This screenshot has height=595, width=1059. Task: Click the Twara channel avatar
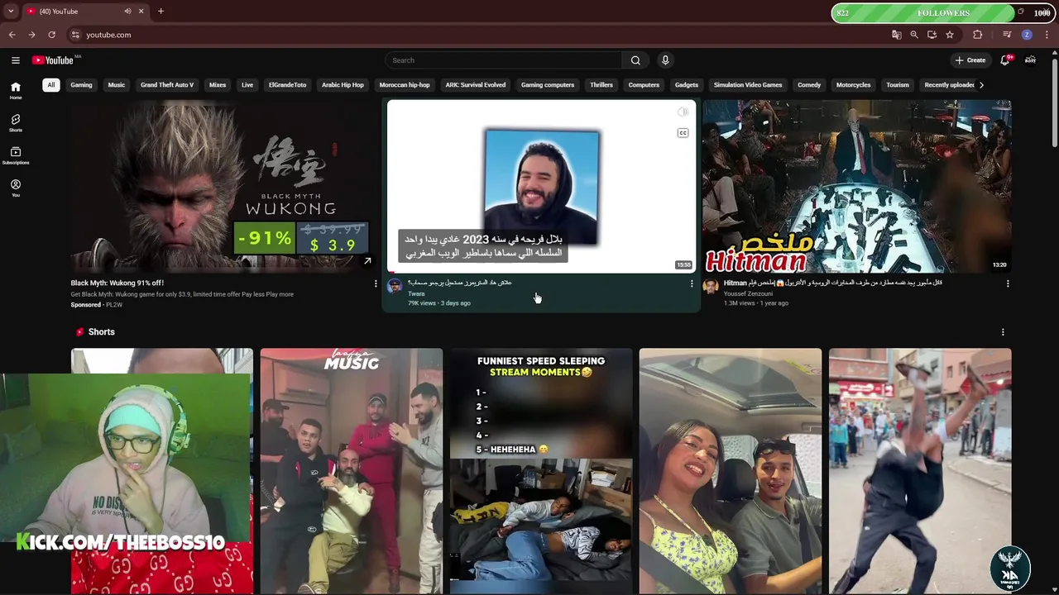[395, 286]
